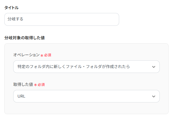Open the 取得した値 dropdown showing URL

pyautogui.click(x=86, y=96)
